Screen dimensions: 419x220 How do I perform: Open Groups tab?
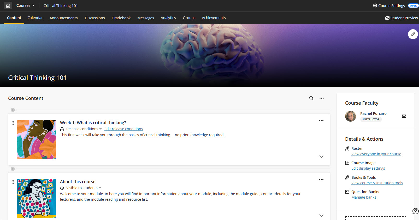(x=189, y=18)
